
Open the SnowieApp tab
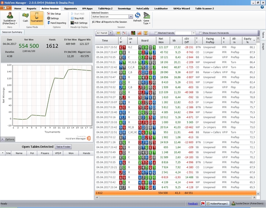(x=124, y=8)
